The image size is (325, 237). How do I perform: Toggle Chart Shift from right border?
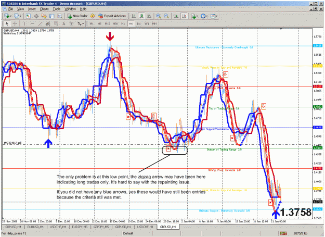184,16
